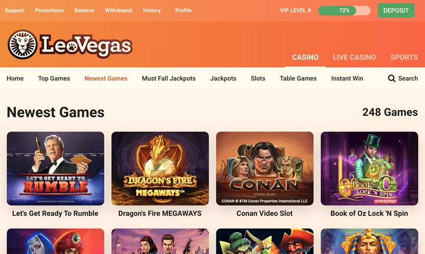Click the search magnifying glass icon
The height and width of the screenshot is (254, 425).
(x=392, y=79)
